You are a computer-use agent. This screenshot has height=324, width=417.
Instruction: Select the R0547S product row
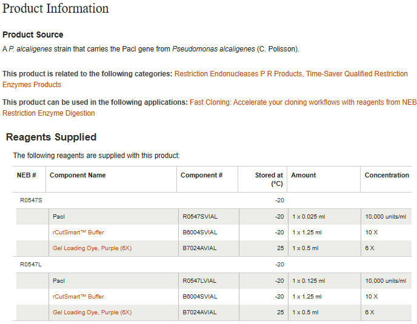[212, 200]
